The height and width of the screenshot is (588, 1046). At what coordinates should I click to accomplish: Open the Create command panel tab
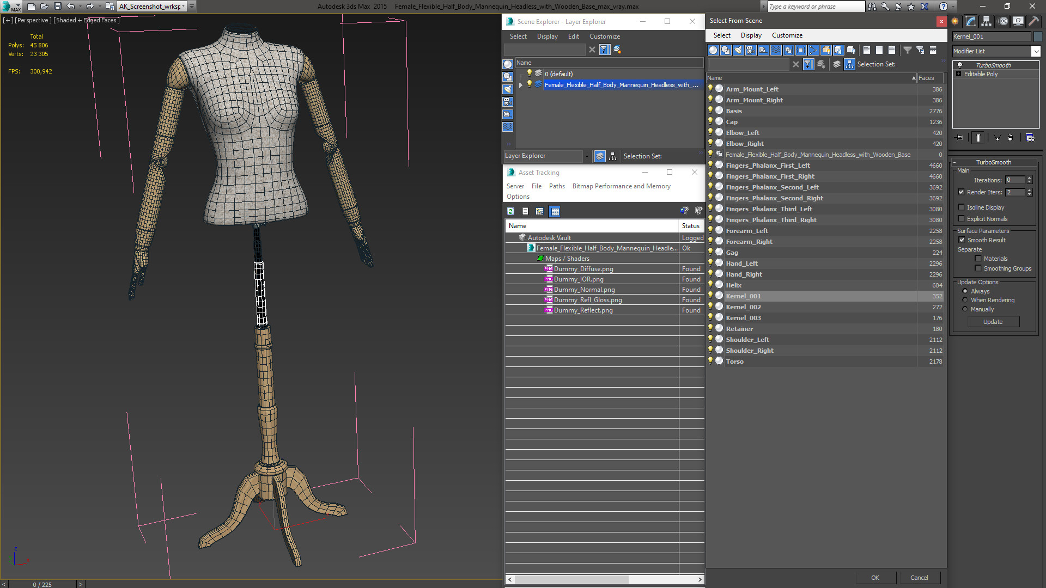point(955,21)
